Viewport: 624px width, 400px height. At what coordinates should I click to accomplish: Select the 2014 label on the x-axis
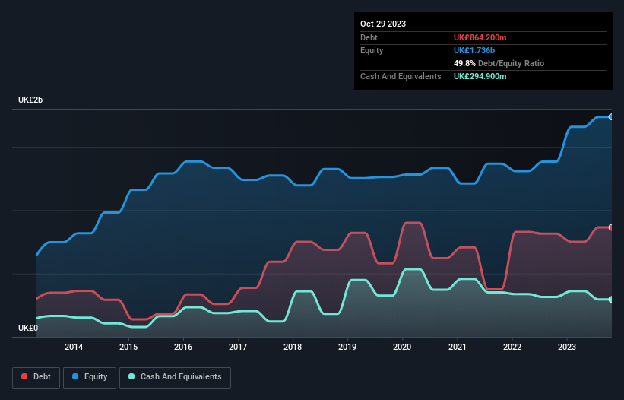click(74, 348)
